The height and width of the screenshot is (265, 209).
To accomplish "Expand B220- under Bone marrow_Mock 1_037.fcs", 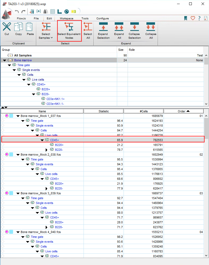I will [x=47, y=150].
